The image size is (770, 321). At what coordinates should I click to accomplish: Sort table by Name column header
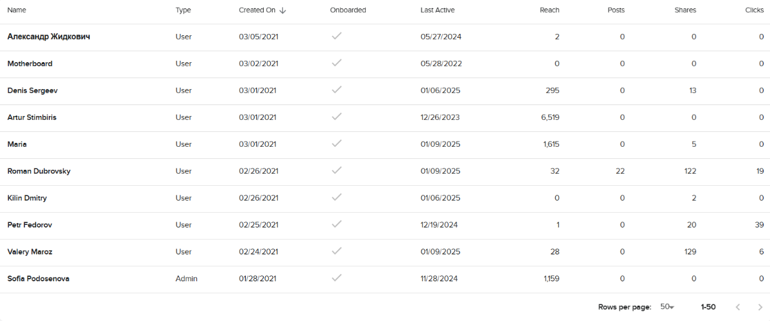pyautogui.click(x=17, y=10)
